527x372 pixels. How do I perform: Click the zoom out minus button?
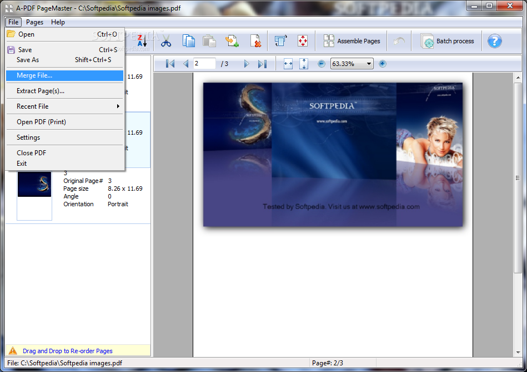322,64
